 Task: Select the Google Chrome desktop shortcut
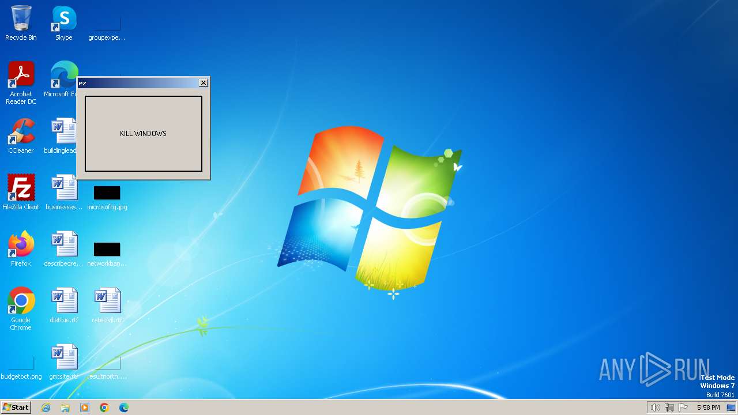pos(21,309)
